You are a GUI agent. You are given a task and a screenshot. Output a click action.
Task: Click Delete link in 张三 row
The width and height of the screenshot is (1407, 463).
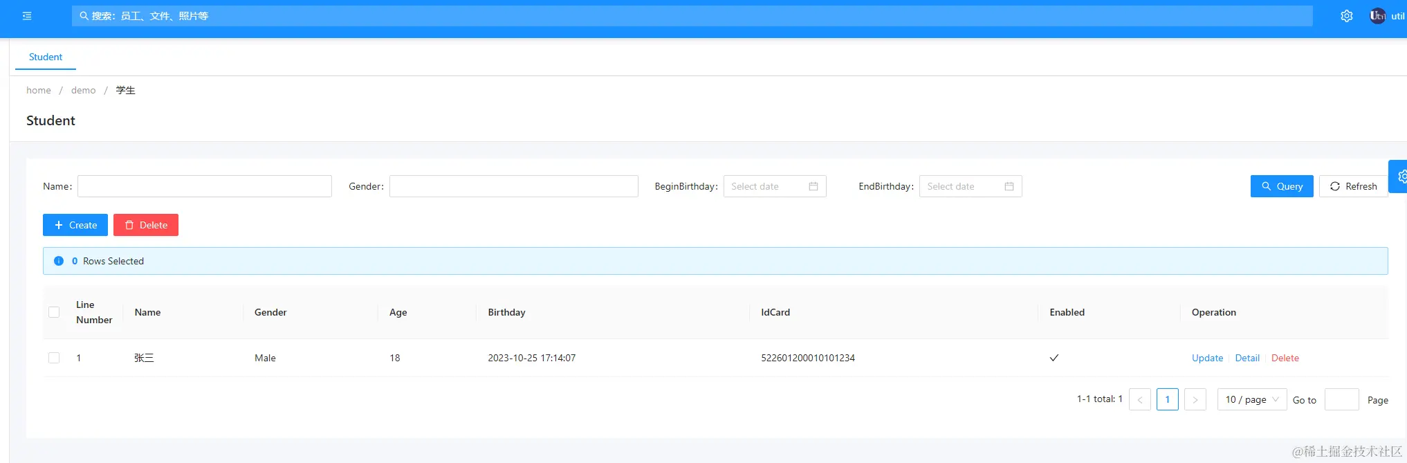[x=1285, y=358]
